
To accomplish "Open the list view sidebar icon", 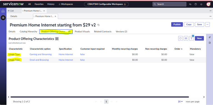I will [3, 18].
